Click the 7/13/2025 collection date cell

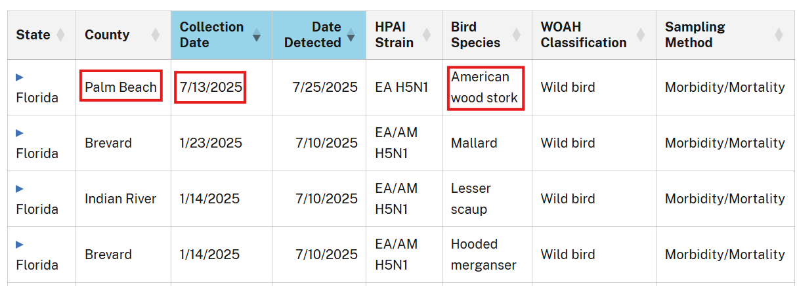210,87
